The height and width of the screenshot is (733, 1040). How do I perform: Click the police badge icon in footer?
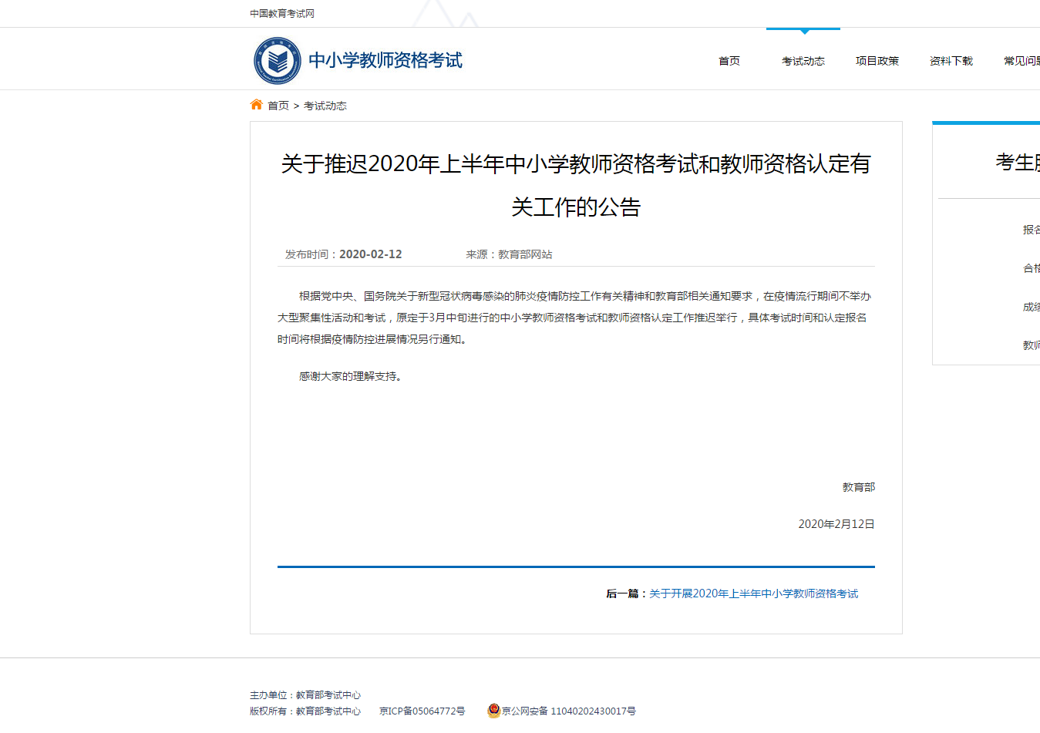pos(493,711)
